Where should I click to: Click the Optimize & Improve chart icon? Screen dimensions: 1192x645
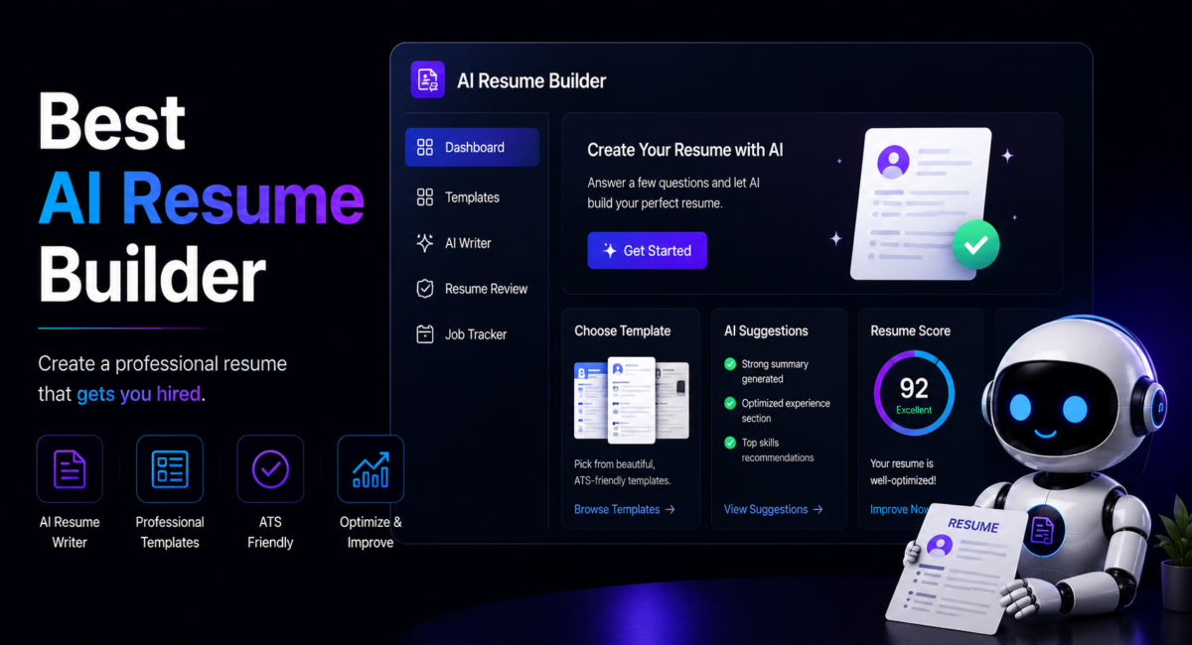371,468
